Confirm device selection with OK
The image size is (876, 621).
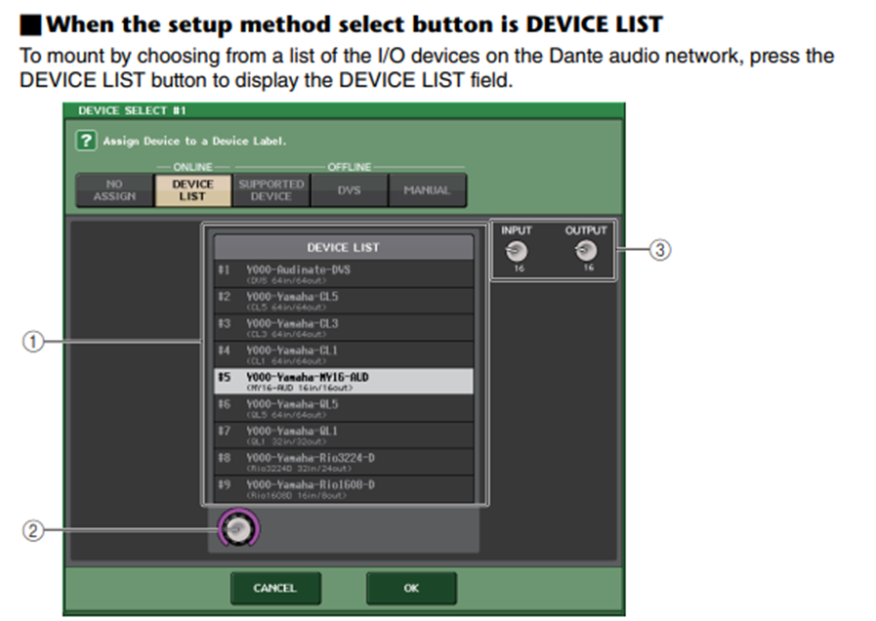pos(410,588)
